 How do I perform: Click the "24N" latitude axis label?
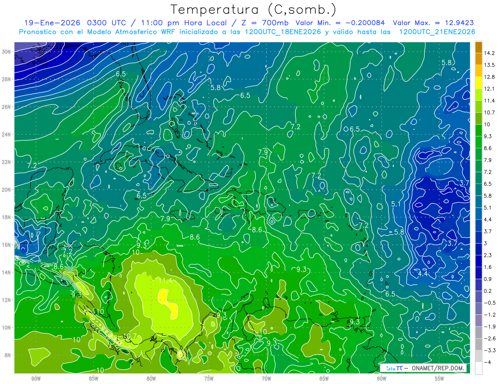[x=7, y=135]
